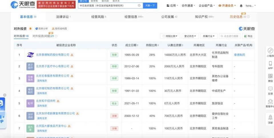This screenshot has width=274, height=138.
Task: Click info icon next to 历史信息
Action: point(248,17)
